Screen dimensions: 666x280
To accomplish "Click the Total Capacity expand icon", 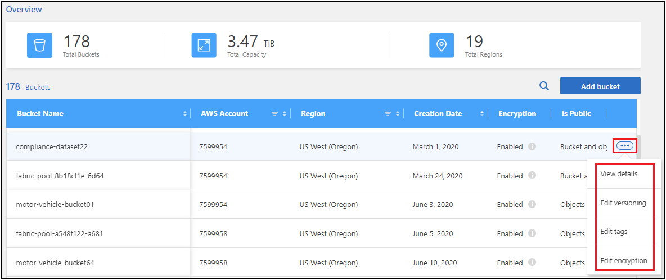I will coord(204,45).
